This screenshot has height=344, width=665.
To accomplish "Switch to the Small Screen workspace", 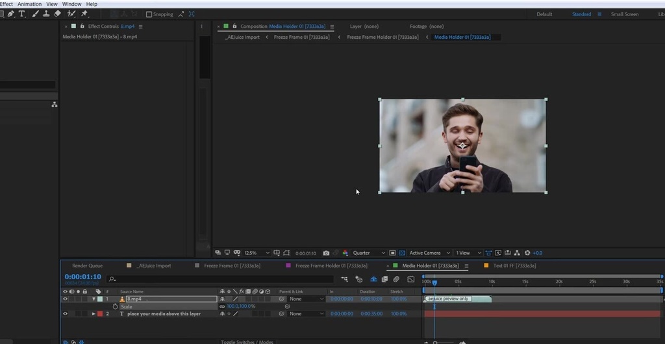I will click(x=624, y=14).
